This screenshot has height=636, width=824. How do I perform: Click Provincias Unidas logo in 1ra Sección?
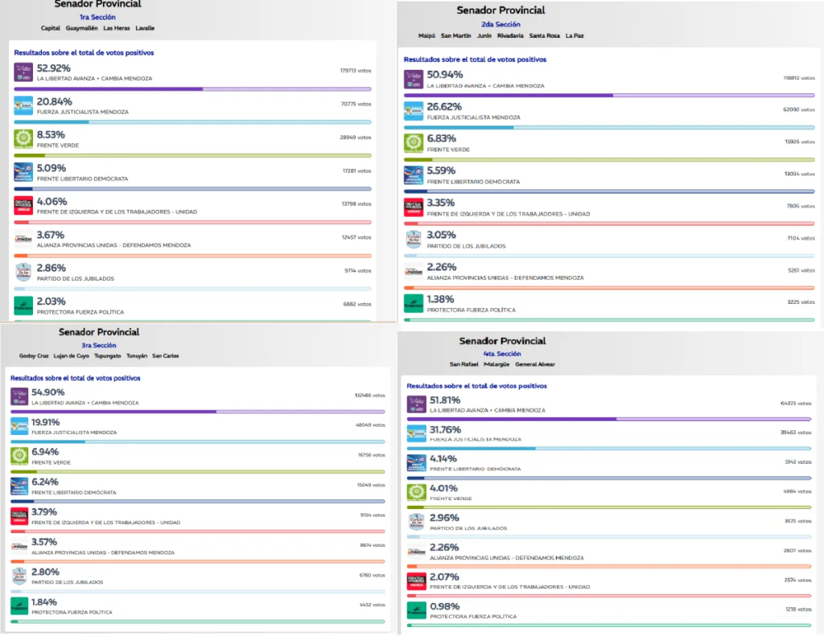[x=23, y=239]
